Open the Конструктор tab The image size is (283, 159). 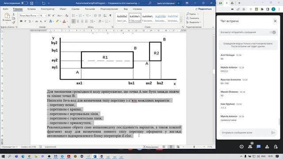click(x=48, y=9)
